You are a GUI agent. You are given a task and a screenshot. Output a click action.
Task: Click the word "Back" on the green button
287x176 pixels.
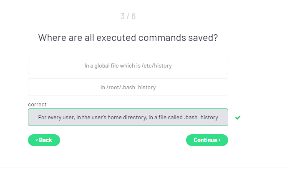45,140
